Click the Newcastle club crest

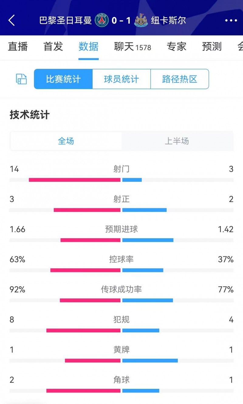[141, 21]
